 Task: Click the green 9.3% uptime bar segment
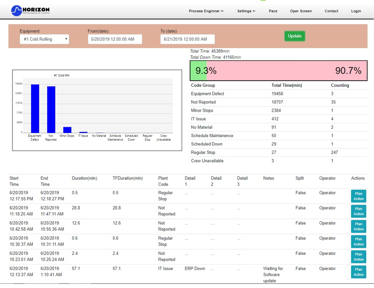point(198,71)
